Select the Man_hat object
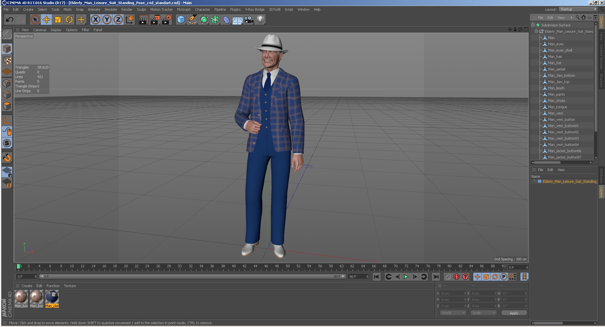The image size is (605, 327). click(554, 63)
